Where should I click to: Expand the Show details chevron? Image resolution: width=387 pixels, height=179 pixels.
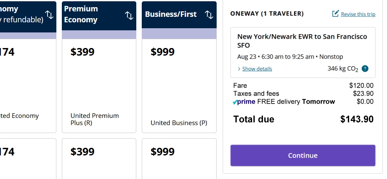click(239, 69)
